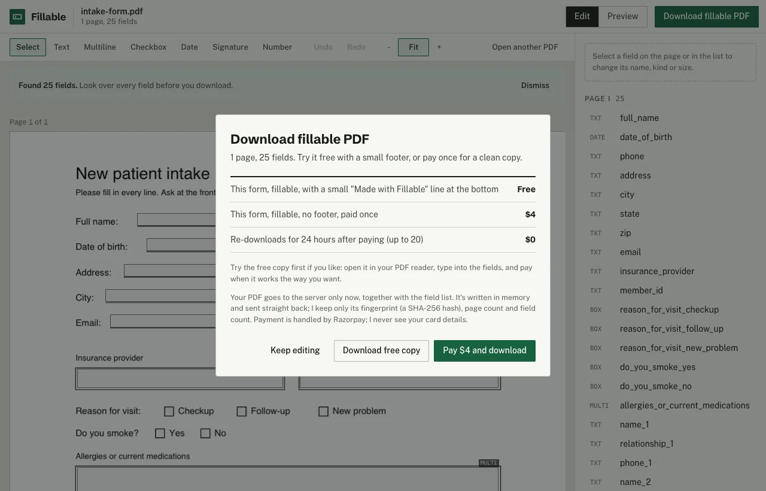Click Download fillable PDF in header
The width and height of the screenshot is (766, 491).
pyautogui.click(x=707, y=17)
